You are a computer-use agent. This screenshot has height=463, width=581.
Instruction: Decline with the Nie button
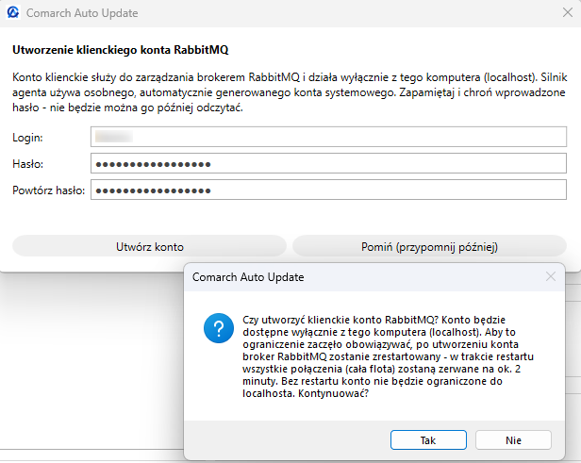513,440
